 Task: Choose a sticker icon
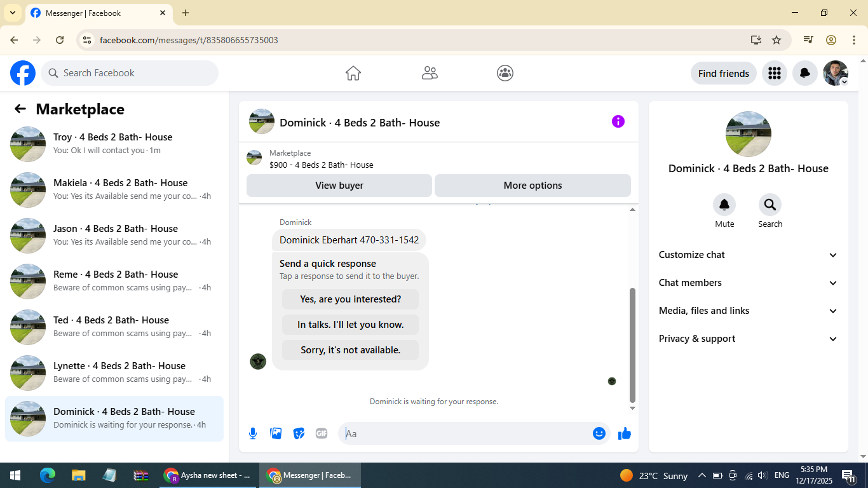point(299,433)
